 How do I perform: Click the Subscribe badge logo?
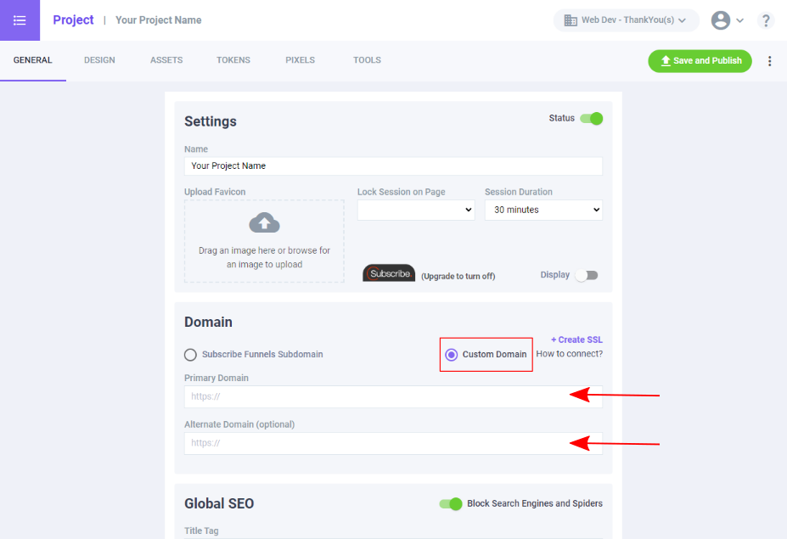(389, 273)
